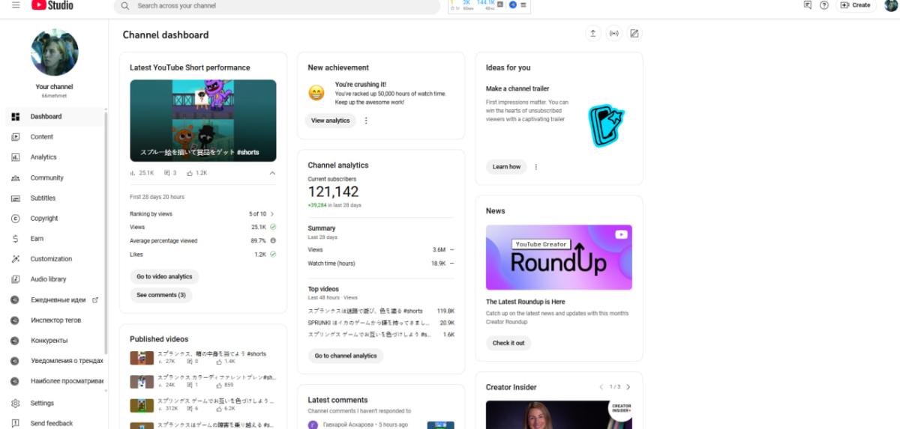Click the Views green checkmark icon
The height and width of the screenshot is (429, 900).
click(273, 227)
